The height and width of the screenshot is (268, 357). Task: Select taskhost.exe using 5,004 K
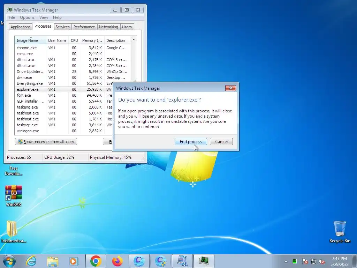pos(63,113)
